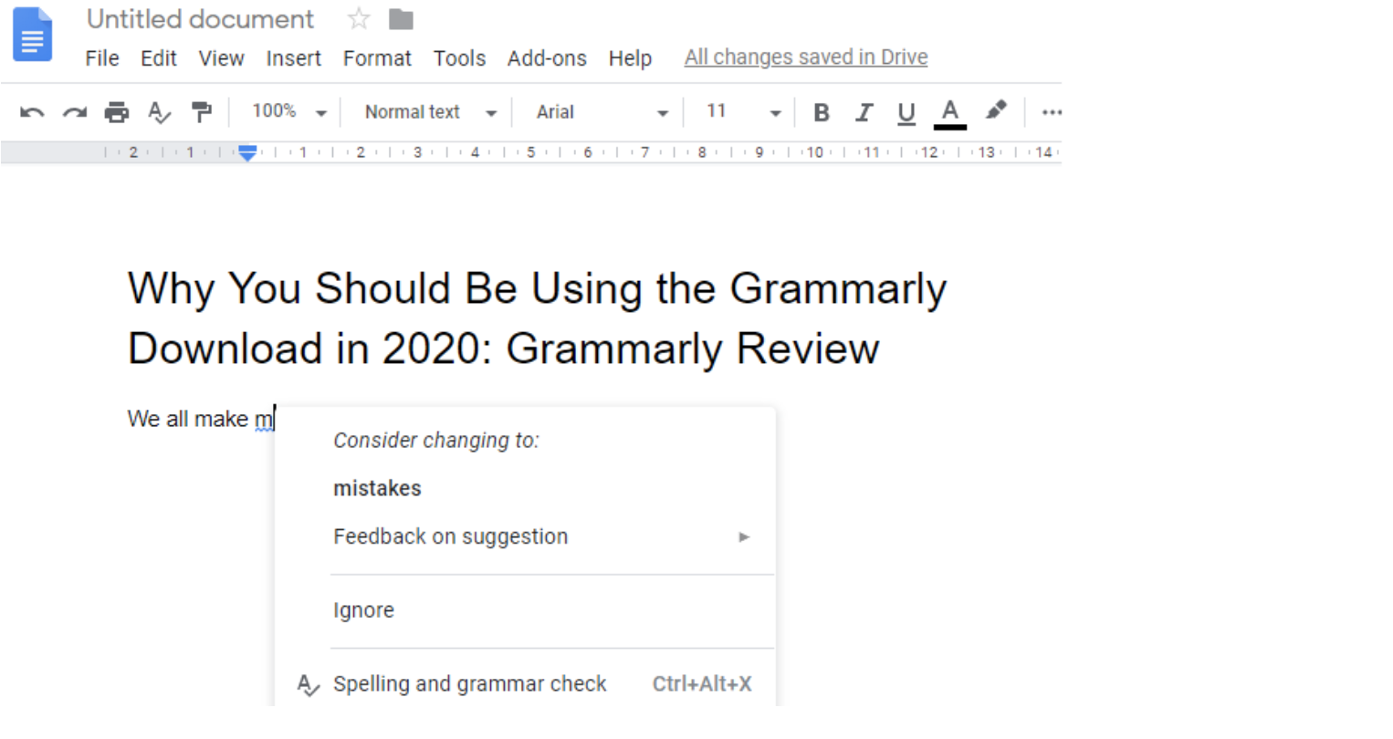Viewport: 1393px width, 739px height.
Task: Open the File menu
Action: pyautogui.click(x=102, y=58)
